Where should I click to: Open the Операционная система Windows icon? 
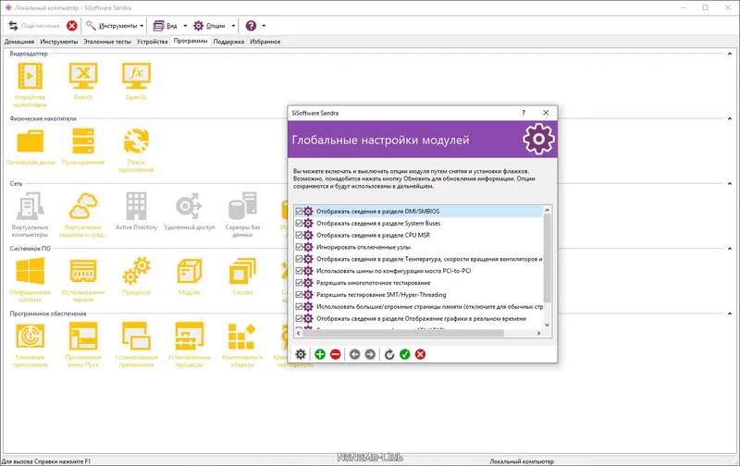[x=31, y=271]
